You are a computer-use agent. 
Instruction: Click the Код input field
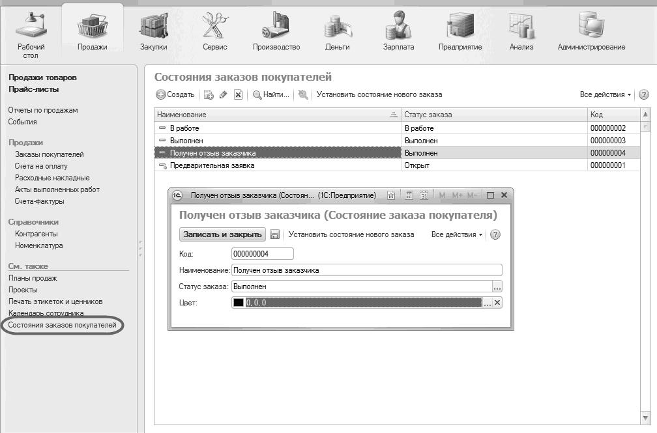coord(263,254)
